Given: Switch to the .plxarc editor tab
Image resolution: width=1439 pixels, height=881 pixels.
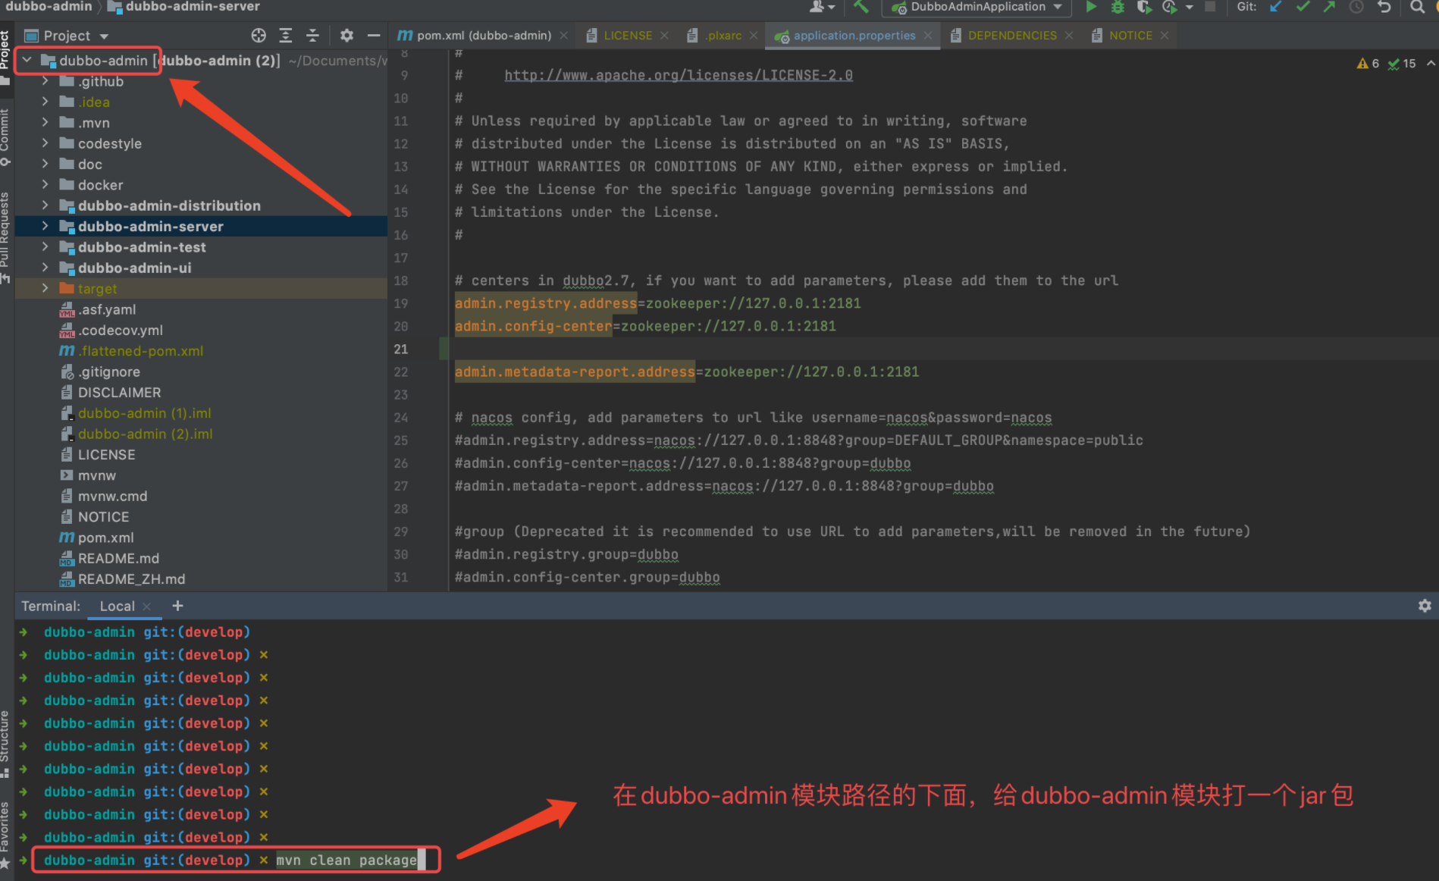Looking at the screenshot, I should pyautogui.click(x=723, y=36).
